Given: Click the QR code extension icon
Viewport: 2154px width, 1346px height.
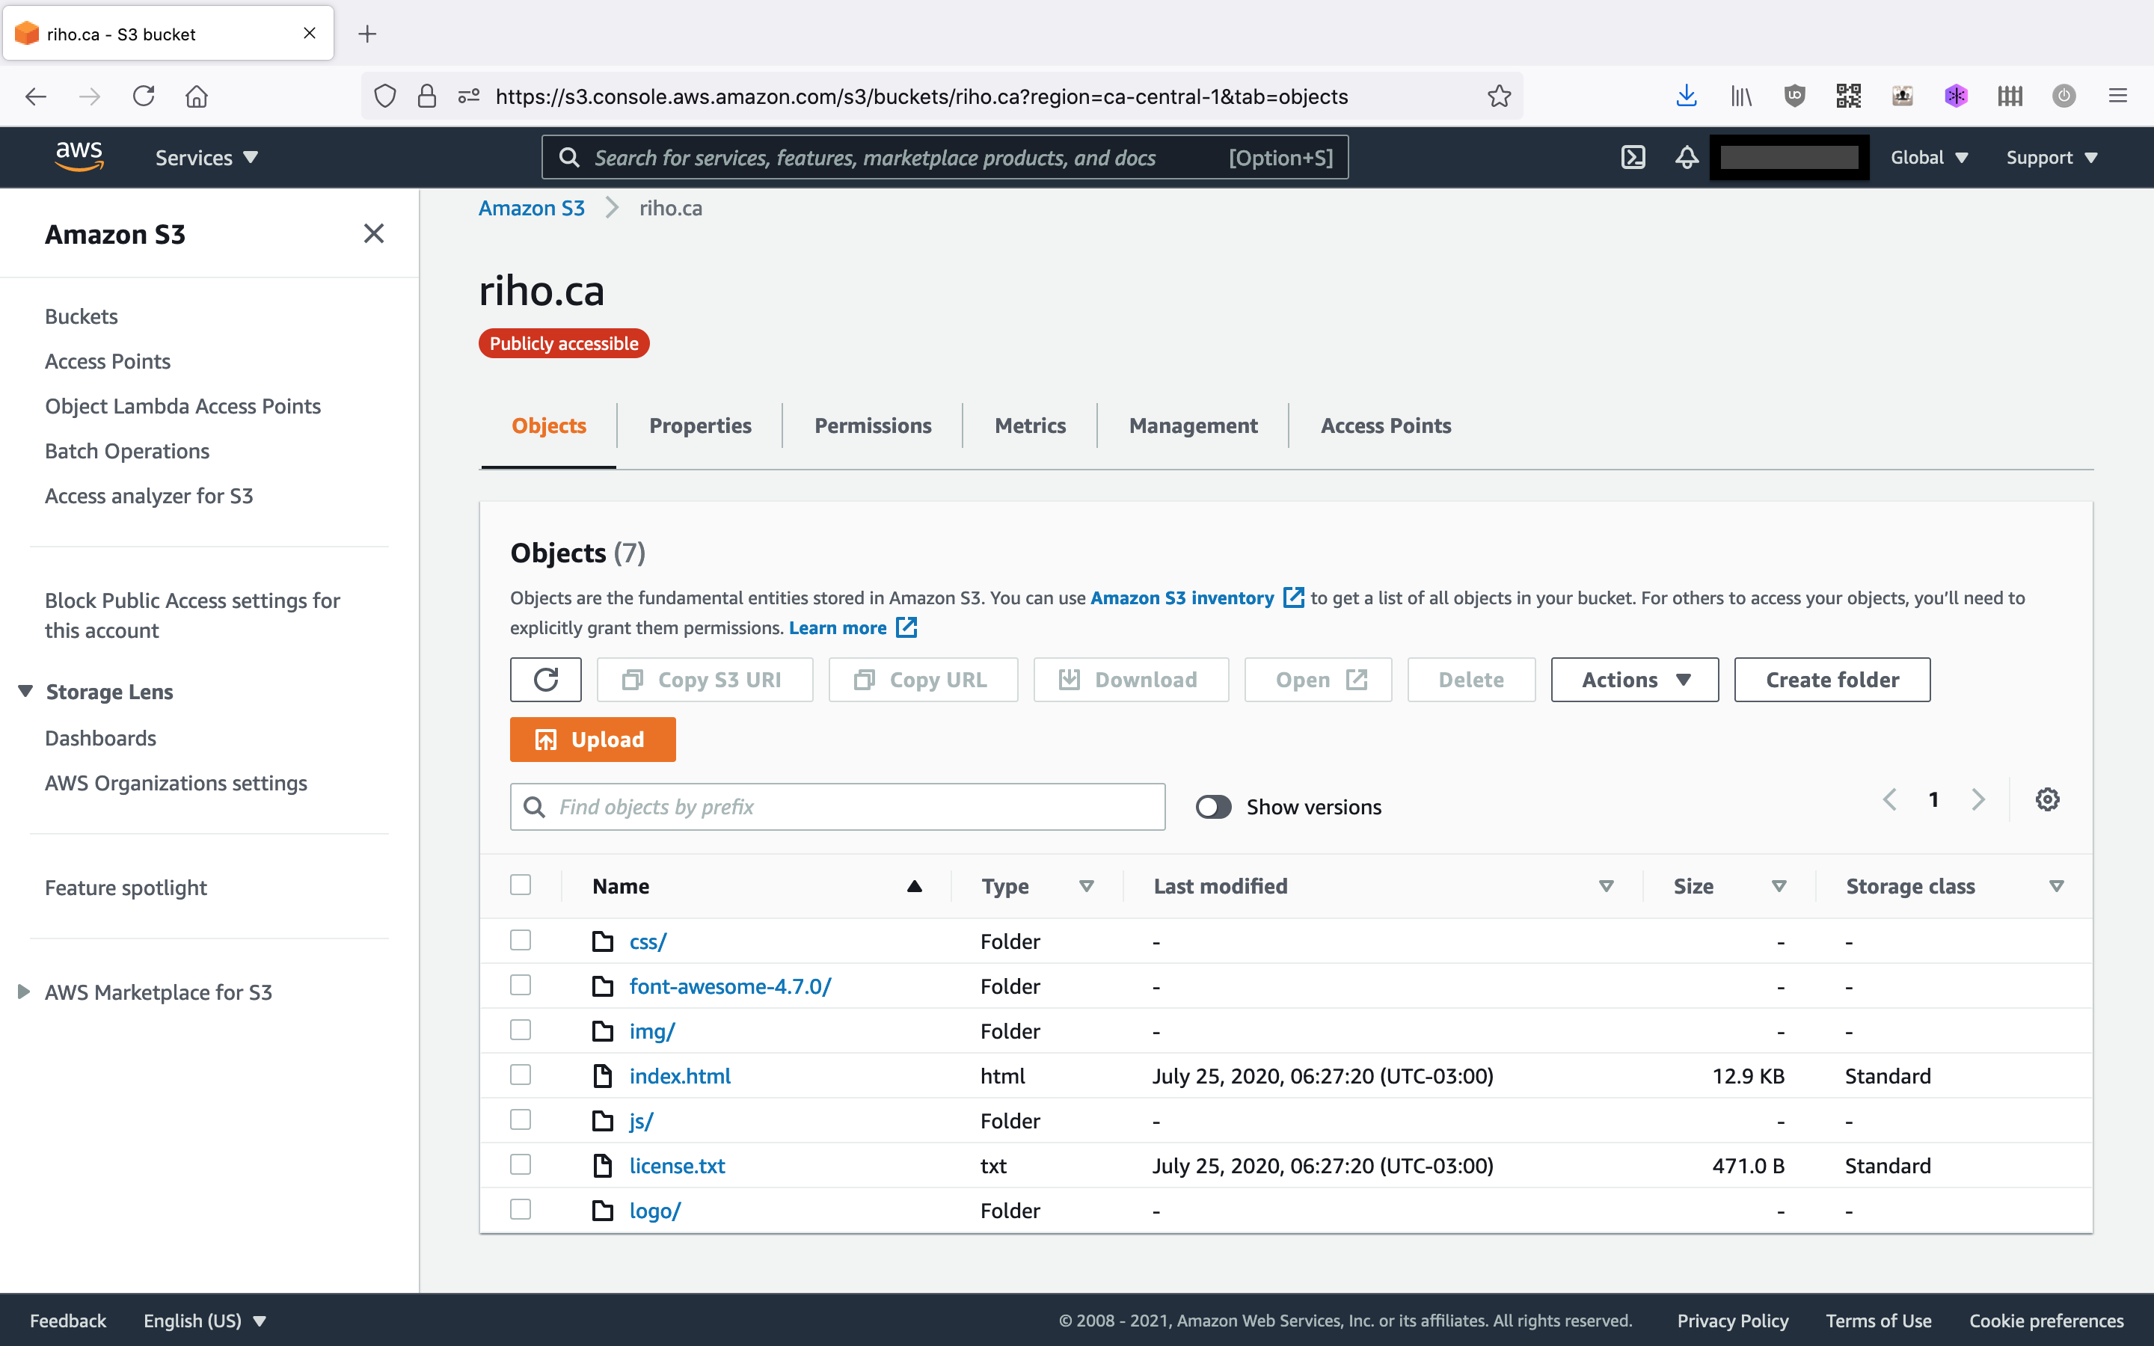Looking at the screenshot, I should pos(1848,96).
